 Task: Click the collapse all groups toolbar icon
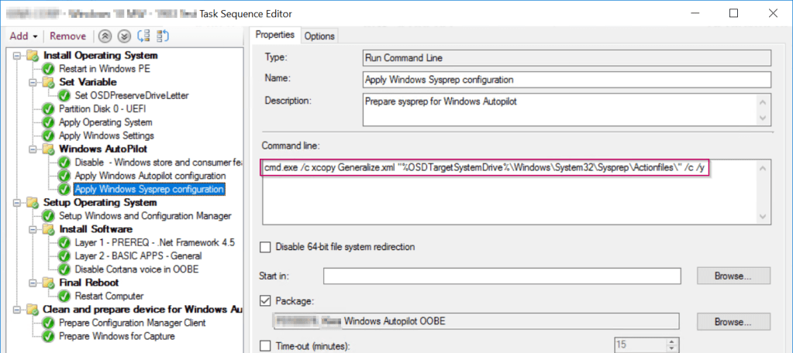[x=163, y=36]
